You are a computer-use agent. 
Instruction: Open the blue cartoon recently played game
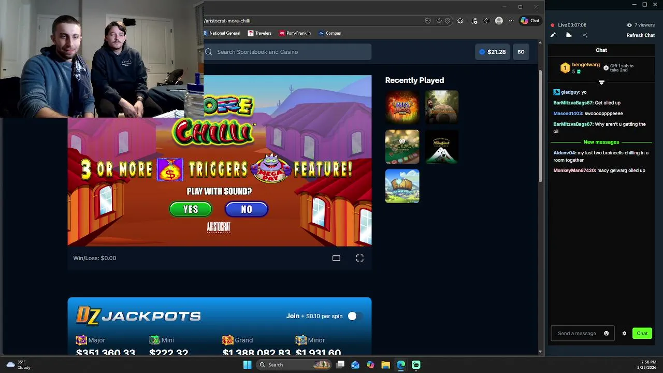(x=402, y=186)
